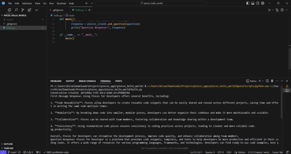Screen dimensions: 291x154
Task: Close the bottom panel
Action: point(287,81)
